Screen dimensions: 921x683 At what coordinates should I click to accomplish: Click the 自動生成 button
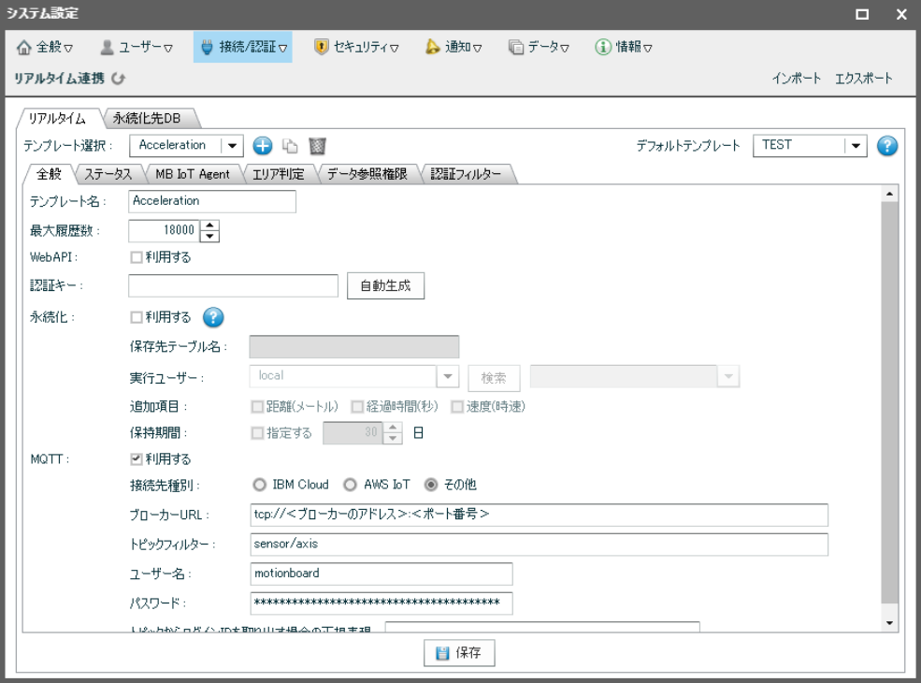(x=385, y=286)
